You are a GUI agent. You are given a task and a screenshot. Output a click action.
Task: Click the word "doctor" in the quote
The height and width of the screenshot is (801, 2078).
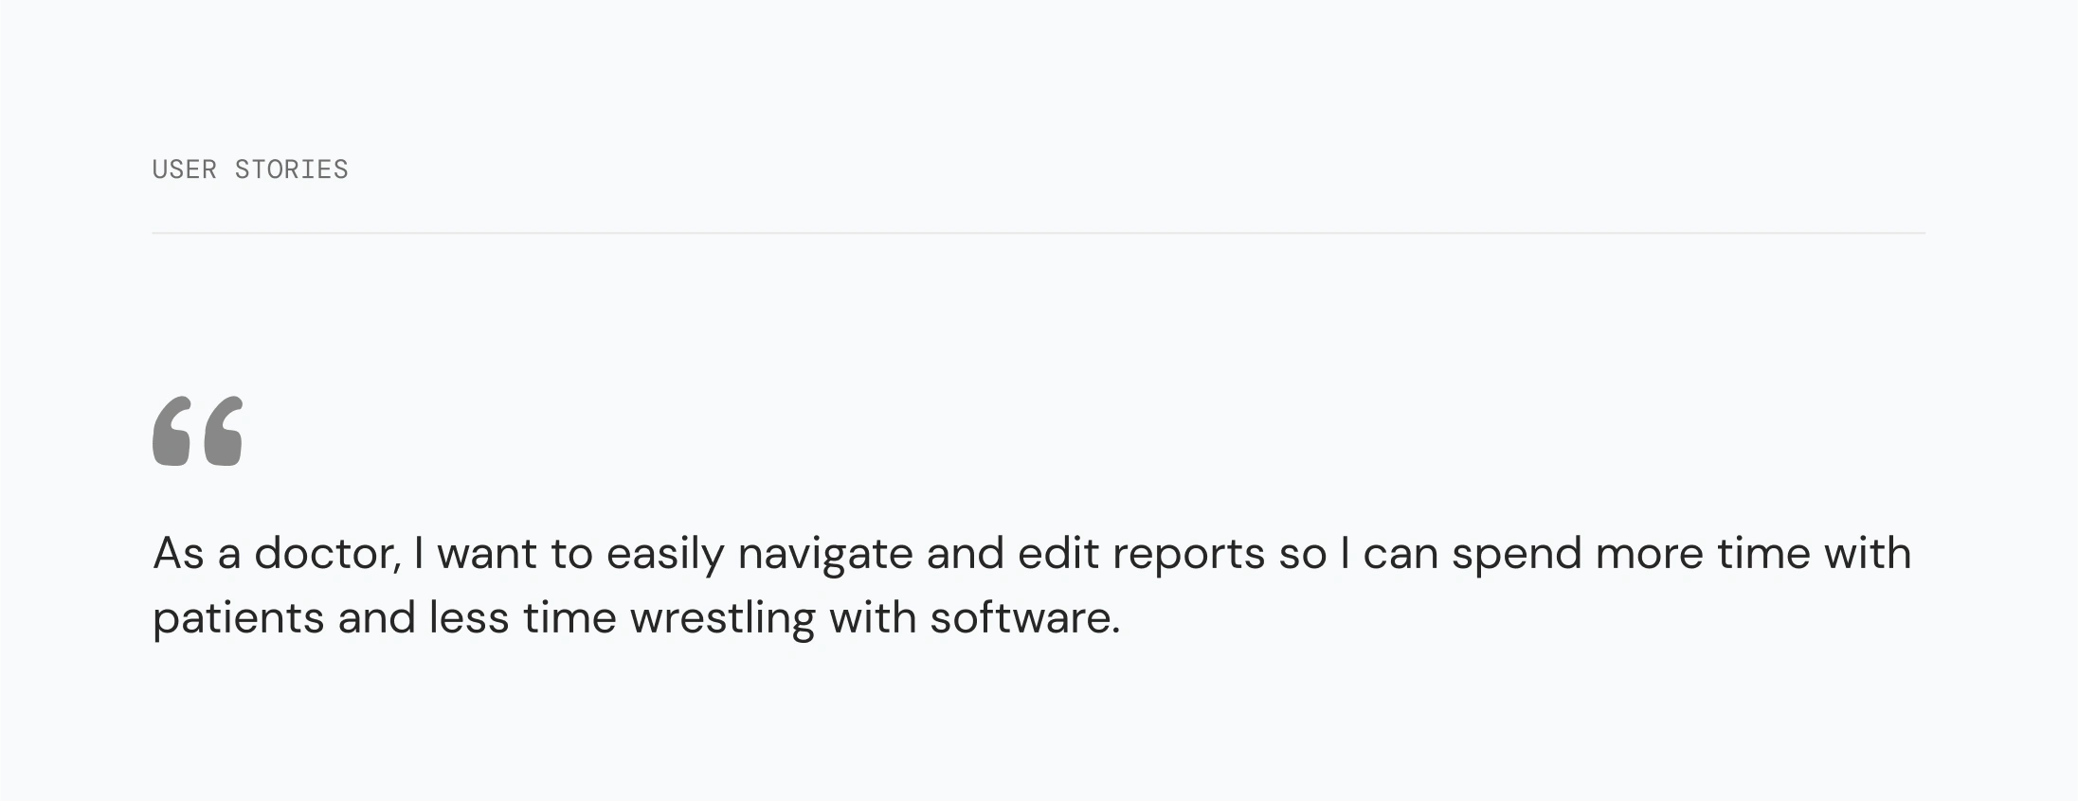(x=328, y=553)
